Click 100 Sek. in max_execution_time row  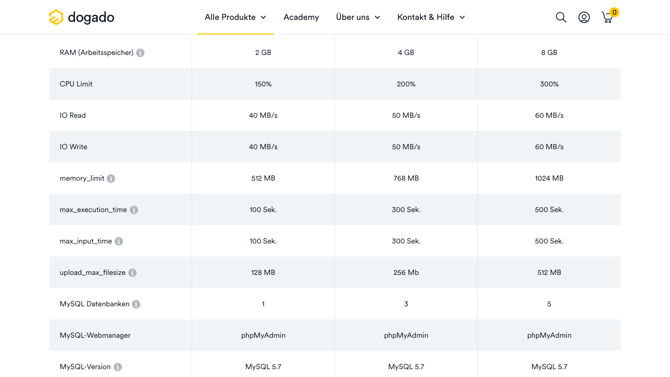(263, 209)
